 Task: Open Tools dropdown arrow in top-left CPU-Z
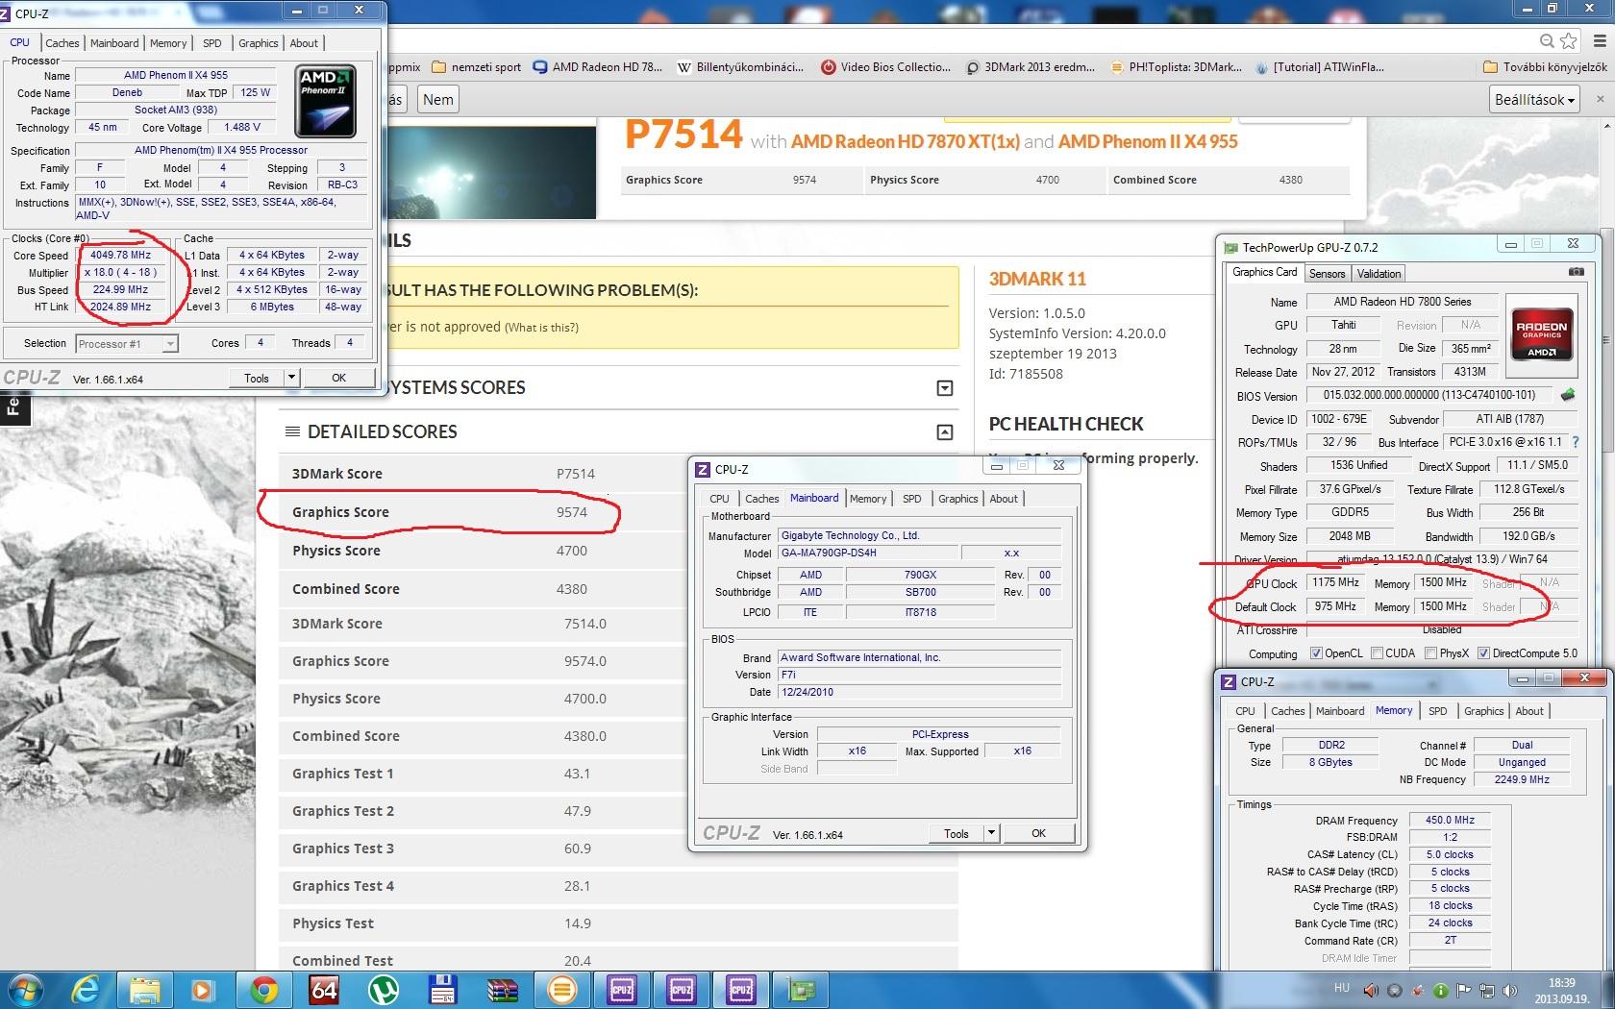(291, 378)
